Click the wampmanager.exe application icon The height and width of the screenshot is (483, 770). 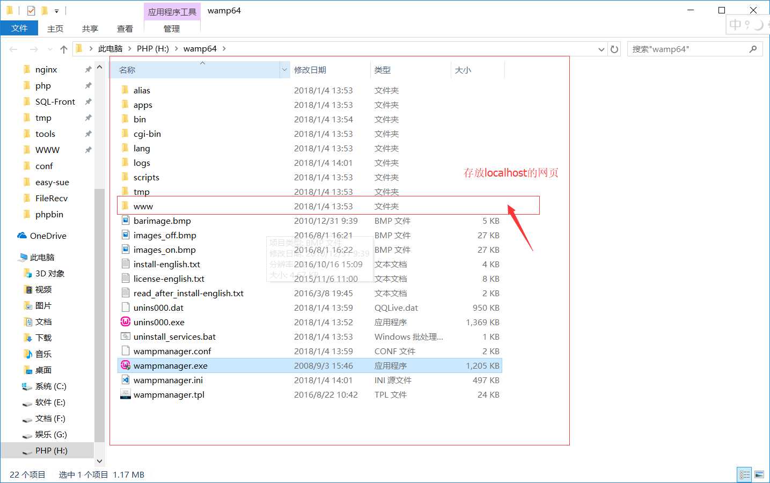(125, 365)
